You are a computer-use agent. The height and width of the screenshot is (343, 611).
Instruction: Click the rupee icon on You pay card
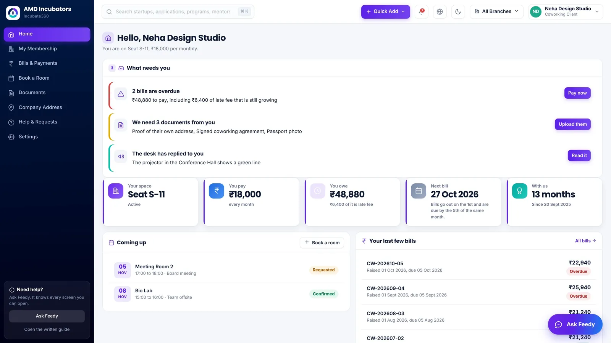pyautogui.click(x=217, y=191)
